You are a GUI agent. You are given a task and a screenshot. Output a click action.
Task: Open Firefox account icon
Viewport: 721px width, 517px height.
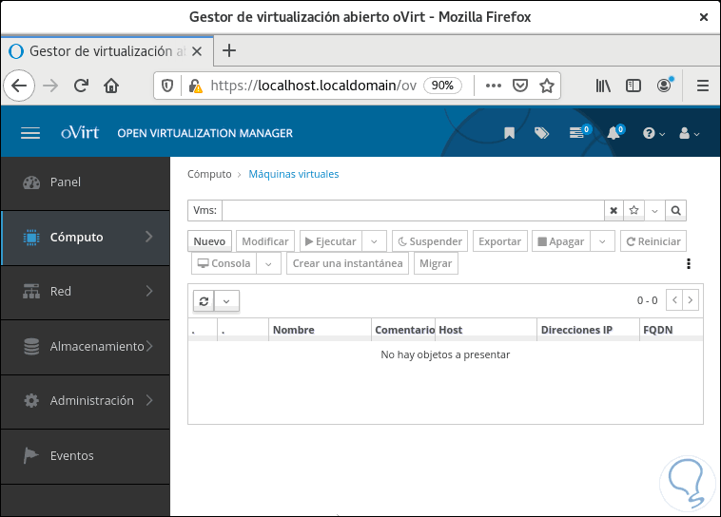(x=665, y=85)
